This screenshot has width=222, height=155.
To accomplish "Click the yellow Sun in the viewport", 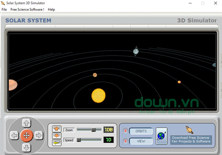I will 98,96.
